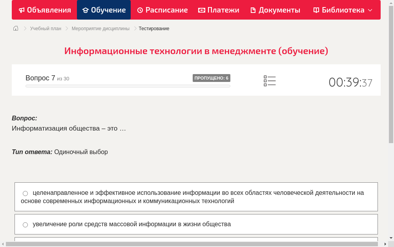Open the Расписание menu item
This screenshot has height=247, width=394.
tap(162, 10)
